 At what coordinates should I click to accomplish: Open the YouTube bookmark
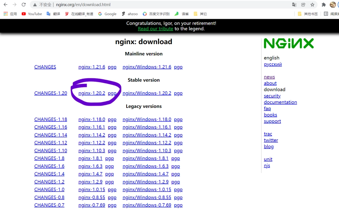(x=32, y=14)
